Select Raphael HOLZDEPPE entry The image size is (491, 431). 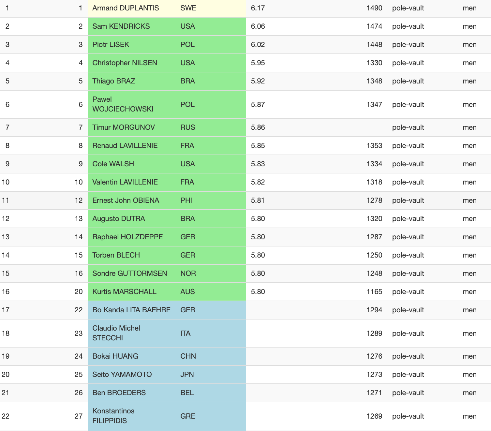[127, 237]
